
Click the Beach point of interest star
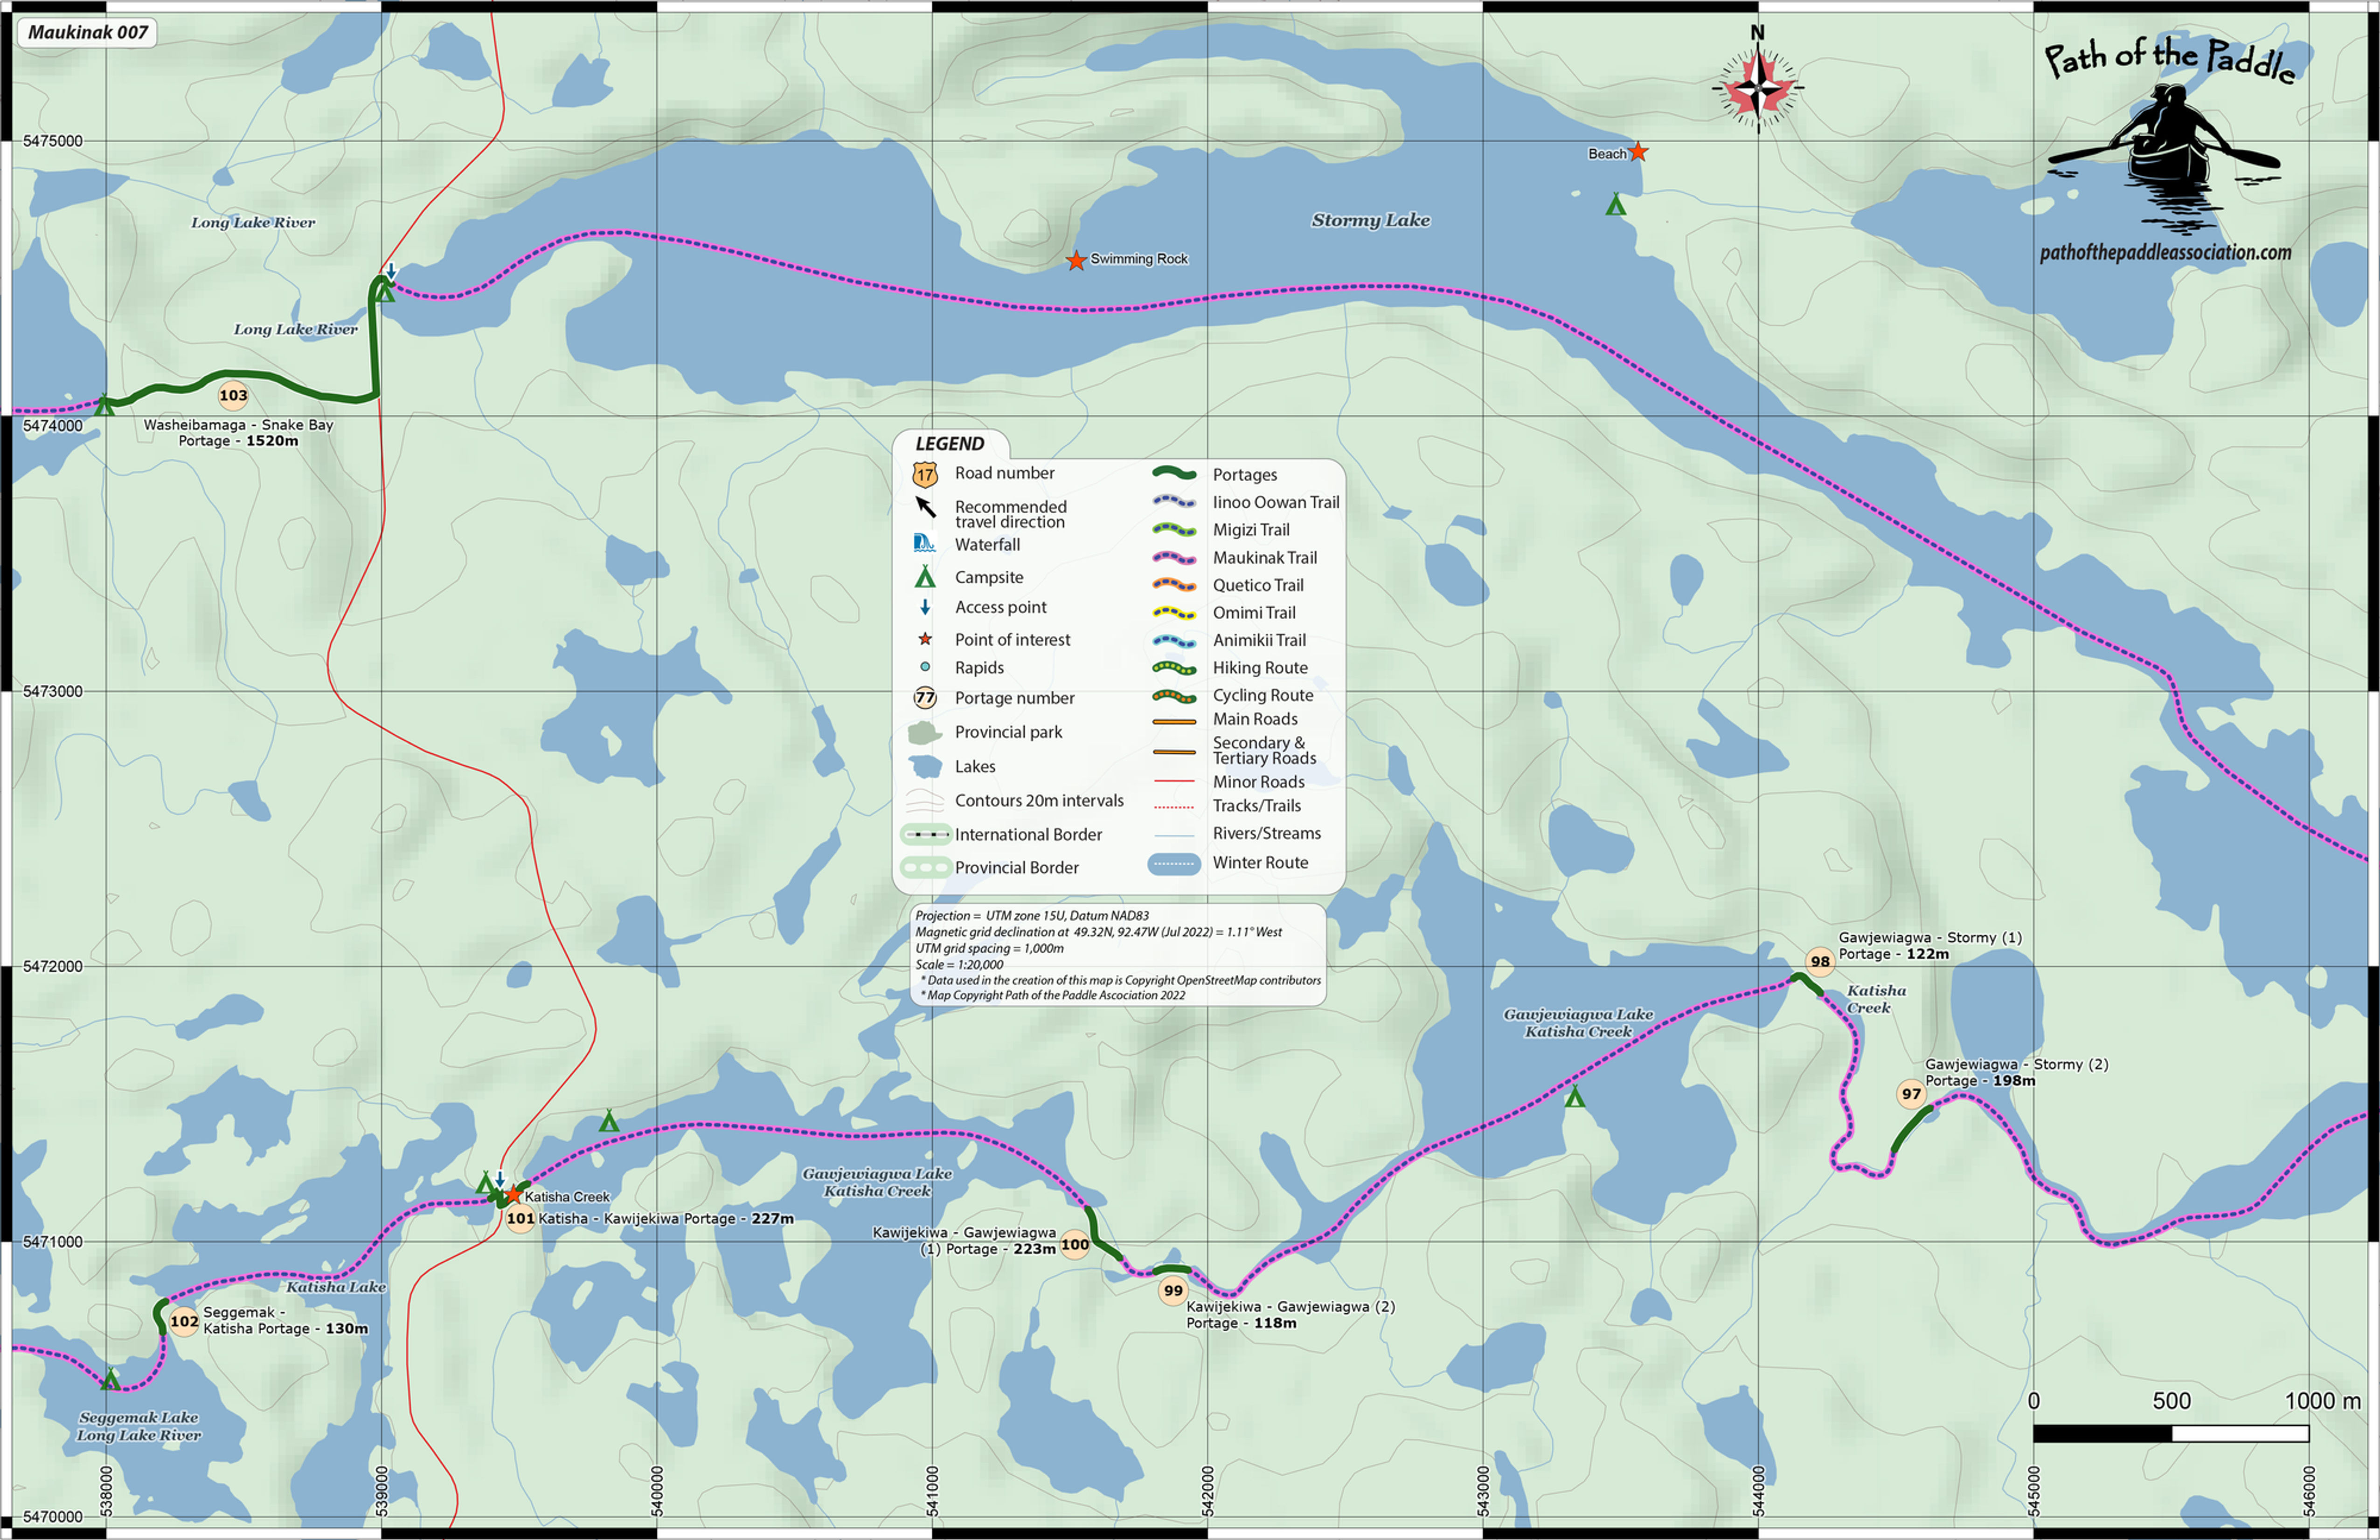tap(1638, 153)
